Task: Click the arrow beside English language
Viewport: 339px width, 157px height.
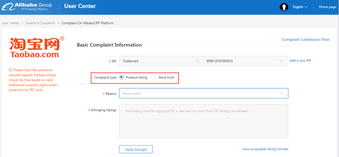Action: (306, 7)
